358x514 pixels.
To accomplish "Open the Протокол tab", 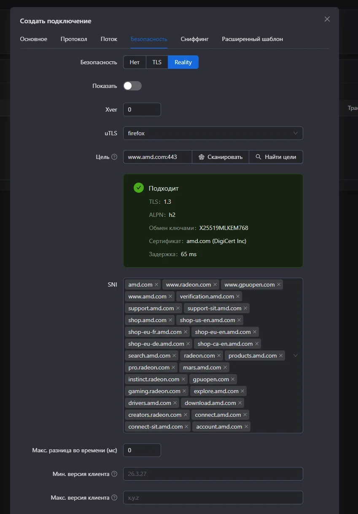I will pos(74,39).
